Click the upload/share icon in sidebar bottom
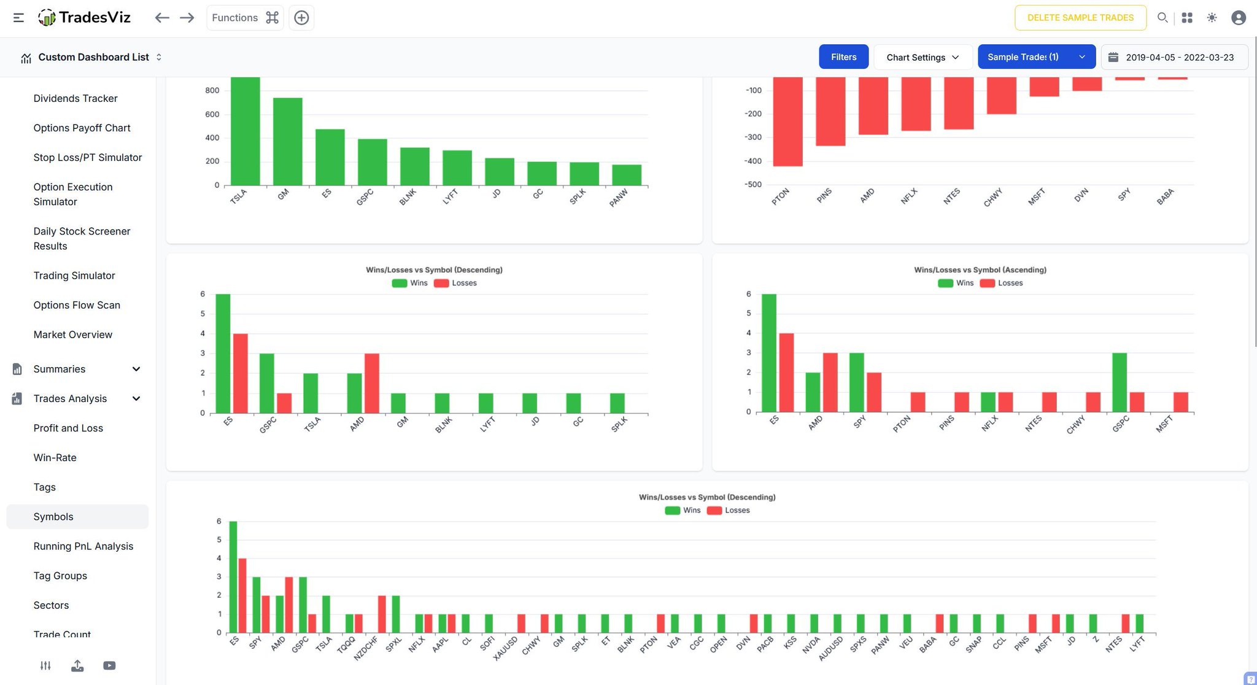 point(77,665)
